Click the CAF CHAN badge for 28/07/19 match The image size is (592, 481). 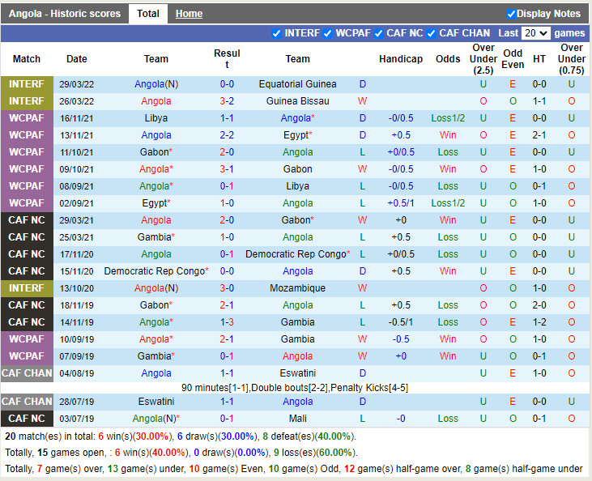click(27, 402)
